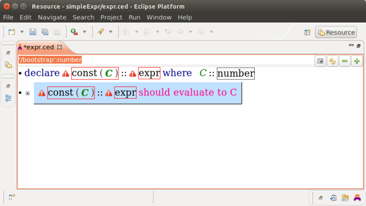
Task: Click the Save All toolbar icon
Action: tap(45, 32)
